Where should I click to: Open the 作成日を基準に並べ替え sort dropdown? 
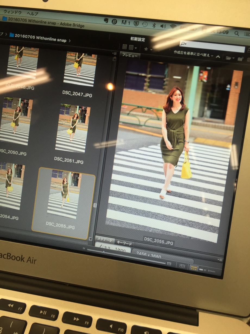click(193, 54)
